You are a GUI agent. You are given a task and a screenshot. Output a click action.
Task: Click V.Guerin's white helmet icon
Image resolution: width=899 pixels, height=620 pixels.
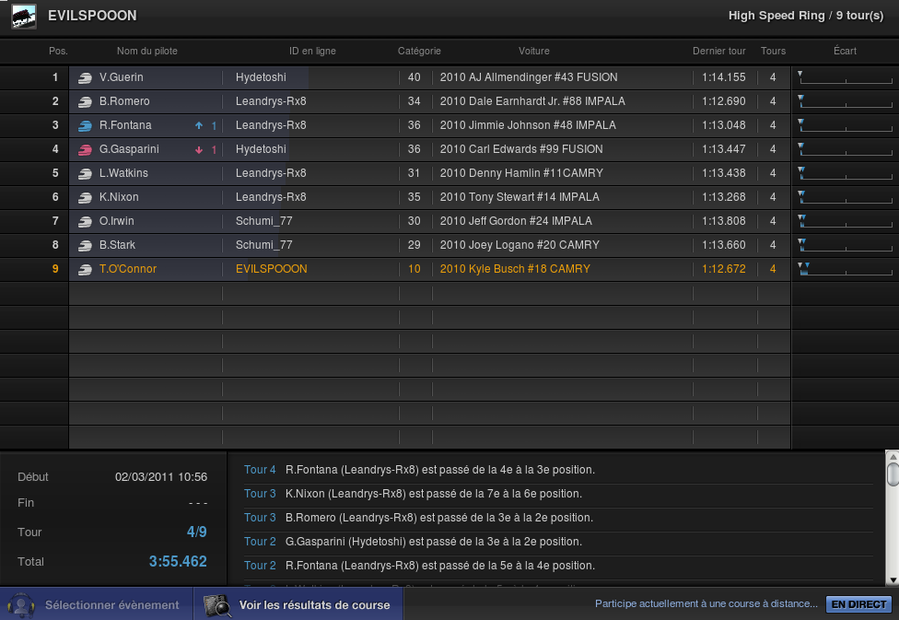[x=85, y=77]
